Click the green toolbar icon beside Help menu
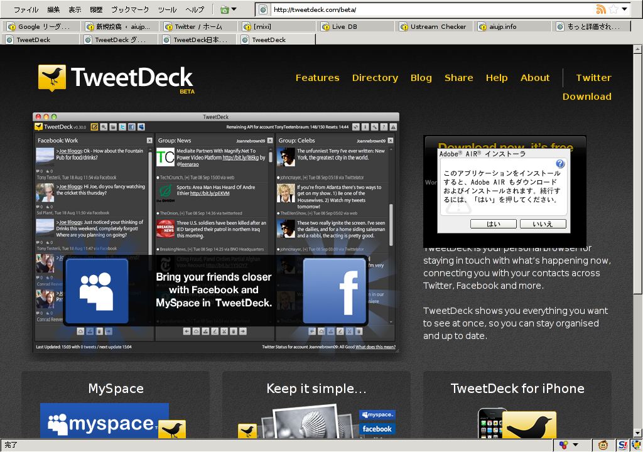 224,9
